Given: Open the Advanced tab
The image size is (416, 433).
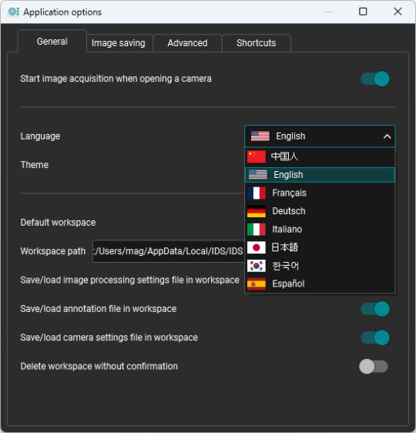Looking at the screenshot, I should 187,43.
